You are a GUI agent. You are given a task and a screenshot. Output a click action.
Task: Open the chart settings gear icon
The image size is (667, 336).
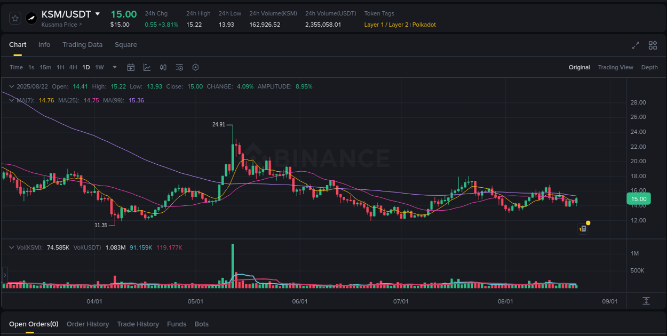(195, 67)
